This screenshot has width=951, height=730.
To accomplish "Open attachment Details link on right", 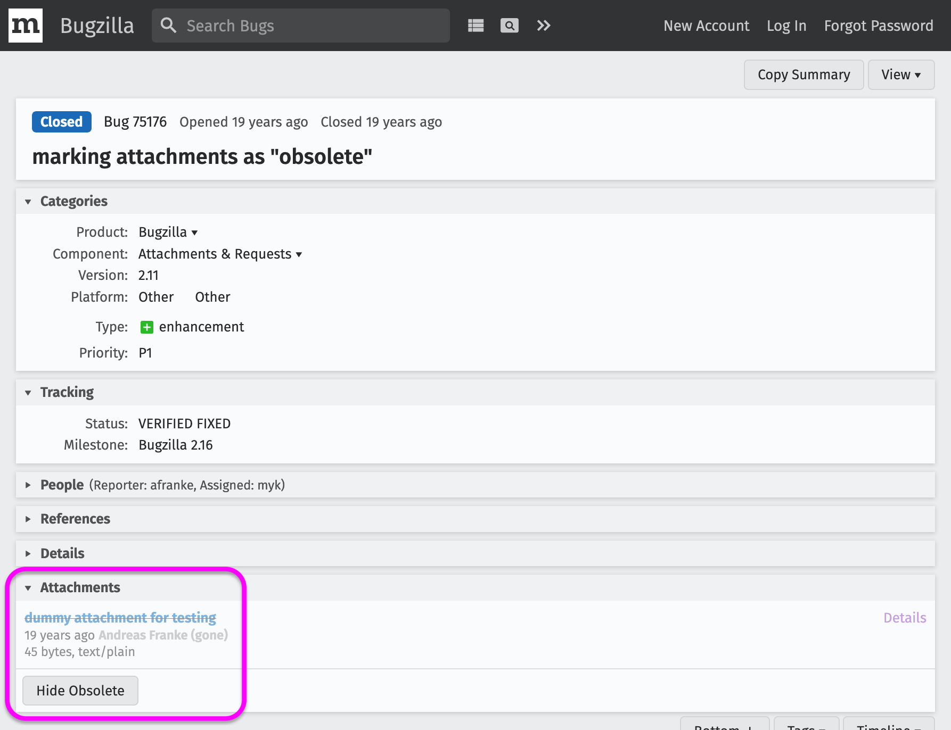I will click(905, 618).
